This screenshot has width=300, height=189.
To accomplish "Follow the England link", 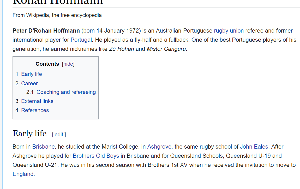I will click(x=23, y=174).
